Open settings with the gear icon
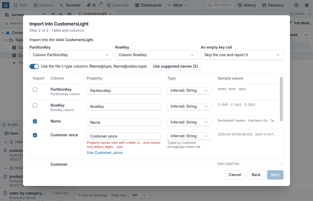 (307, 5)
